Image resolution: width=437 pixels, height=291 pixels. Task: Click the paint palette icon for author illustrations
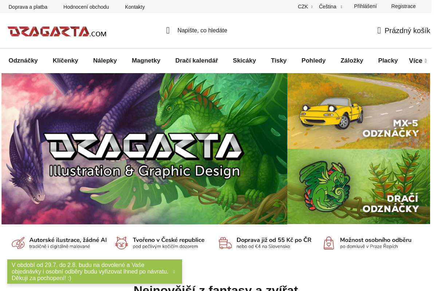click(18, 243)
